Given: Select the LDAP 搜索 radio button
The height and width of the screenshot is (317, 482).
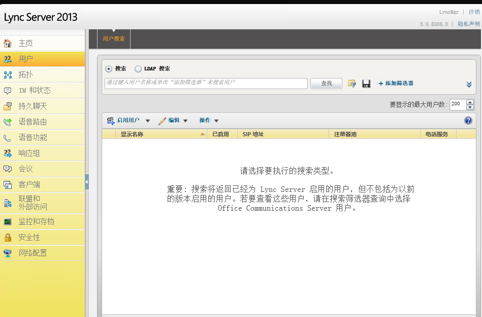Looking at the screenshot, I should 138,69.
